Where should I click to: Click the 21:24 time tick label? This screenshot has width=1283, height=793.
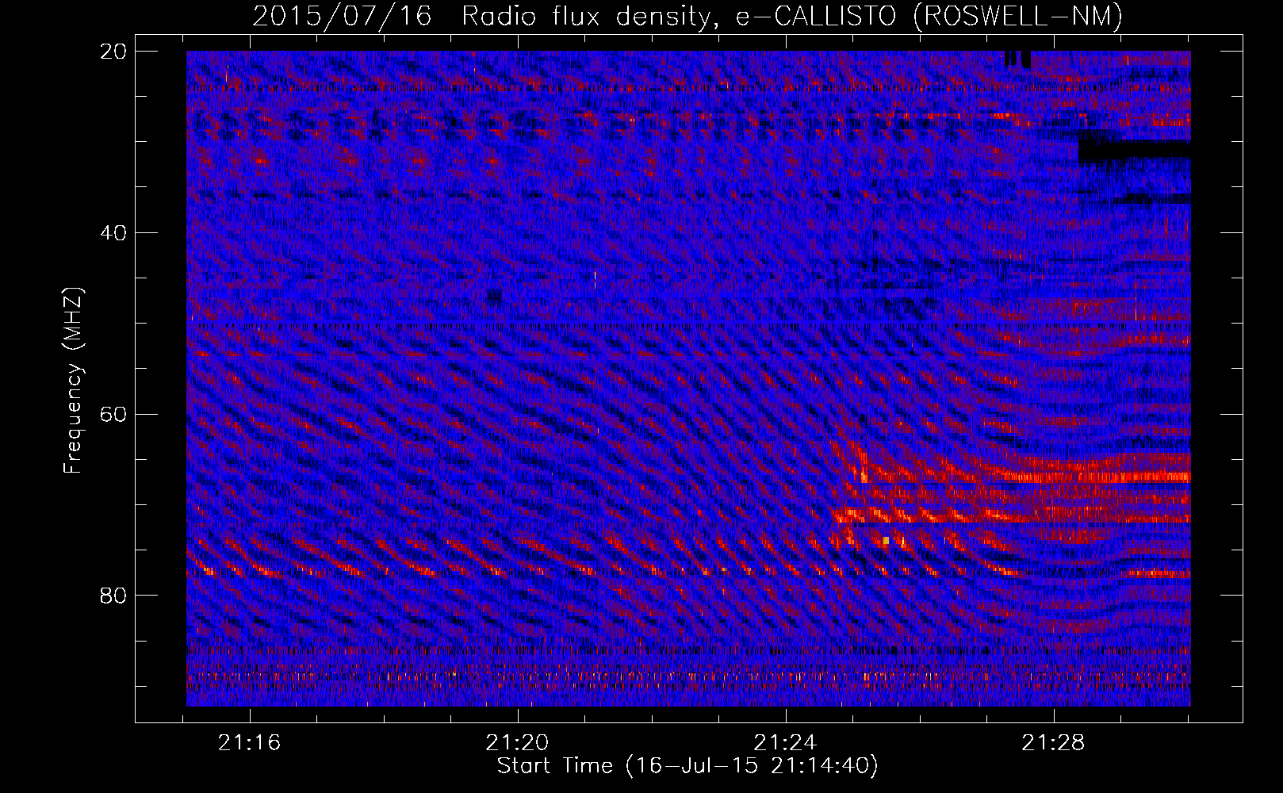click(785, 743)
